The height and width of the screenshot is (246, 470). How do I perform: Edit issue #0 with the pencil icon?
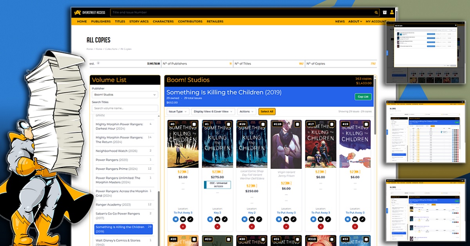coord(190,219)
